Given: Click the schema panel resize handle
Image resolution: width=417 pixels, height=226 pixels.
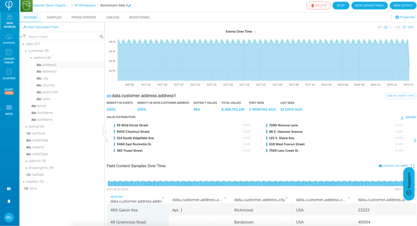Looking at the screenshot, I should pos(104,132).
